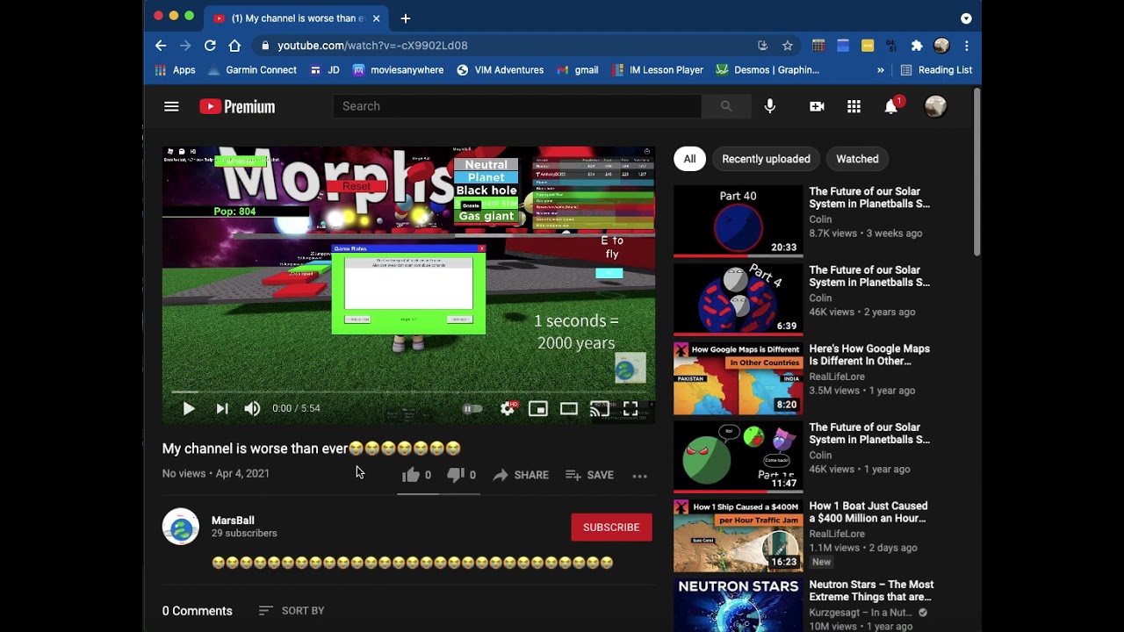Viewport: 1124px width, 632px height.
Task: Open the VIM Adventures bookmark
Action: click(x=500, y=70)
